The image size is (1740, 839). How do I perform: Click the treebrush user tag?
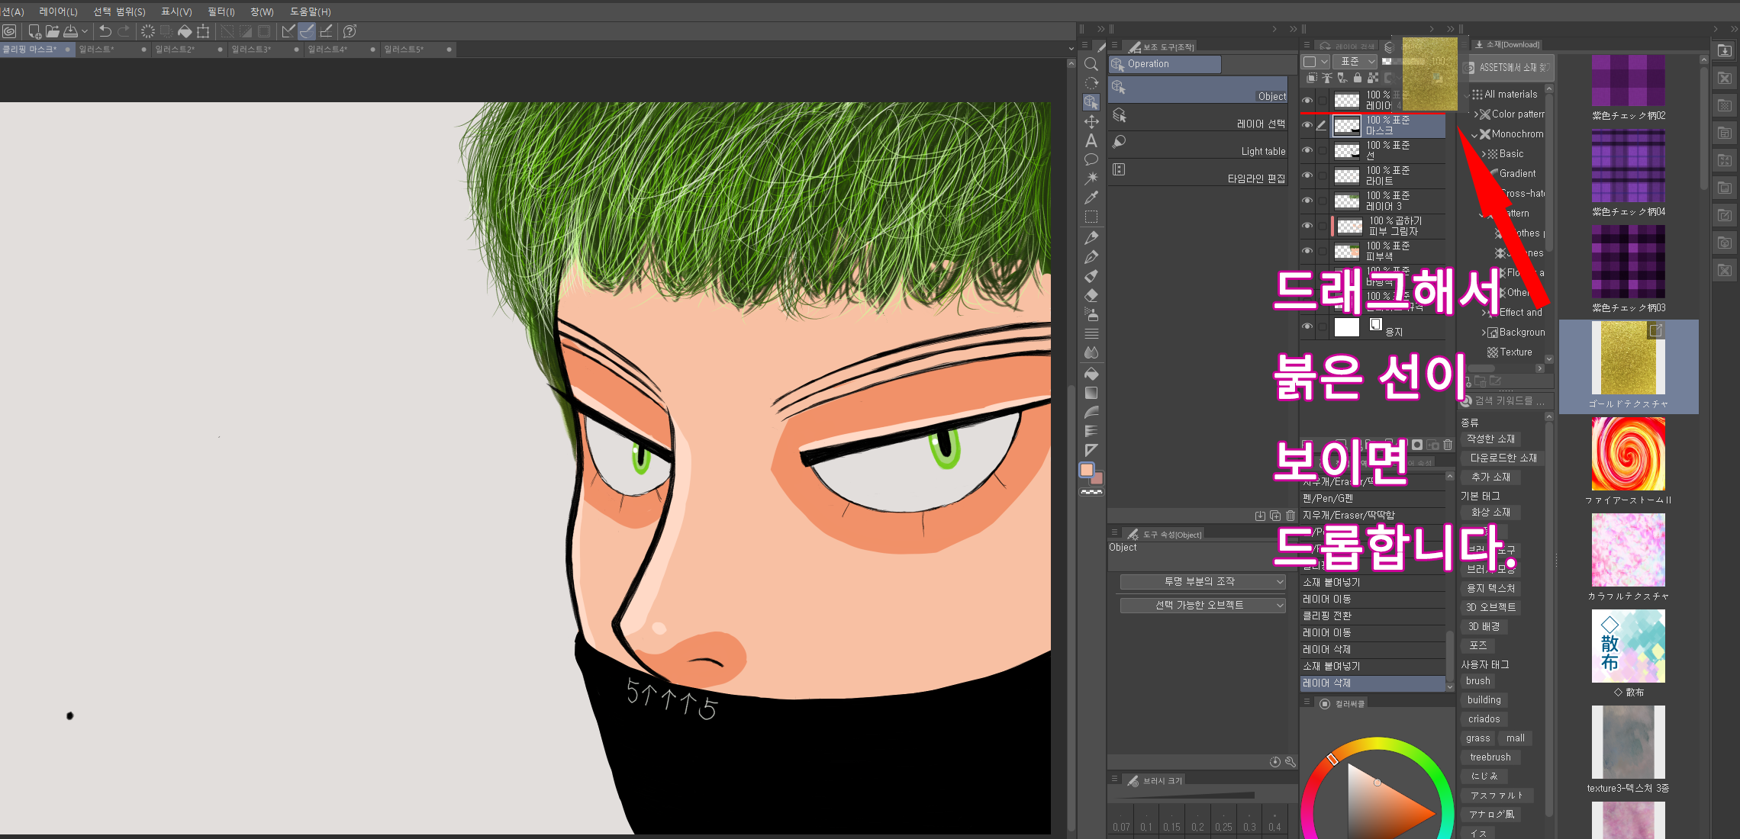[x=1490, y=757]
